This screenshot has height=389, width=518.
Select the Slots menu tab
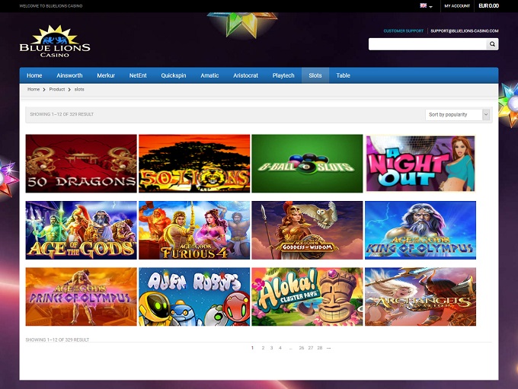(x=315, y=75)
